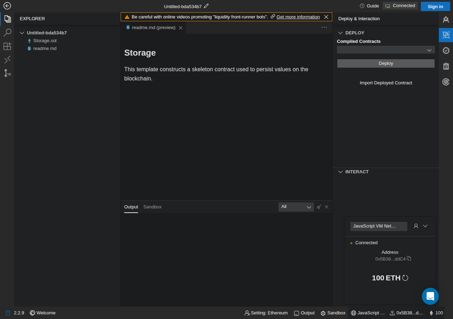The width and height of the screenshot is (453, 319).
Task: Click the pencil icon to rename project
Action: pos(206,6)
